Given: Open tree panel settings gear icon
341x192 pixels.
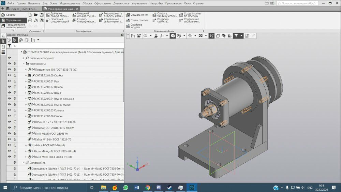Looking at the screenshot, I should coord(122,35).
